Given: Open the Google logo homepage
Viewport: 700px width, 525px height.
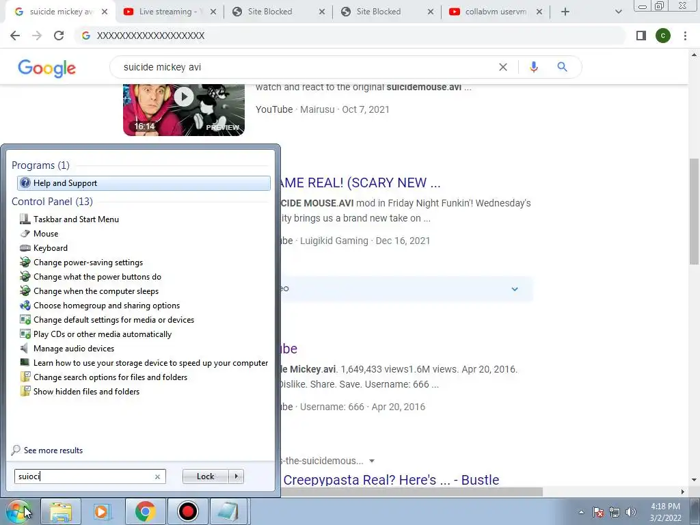Looking at the screenshot, I should (47, 68).
